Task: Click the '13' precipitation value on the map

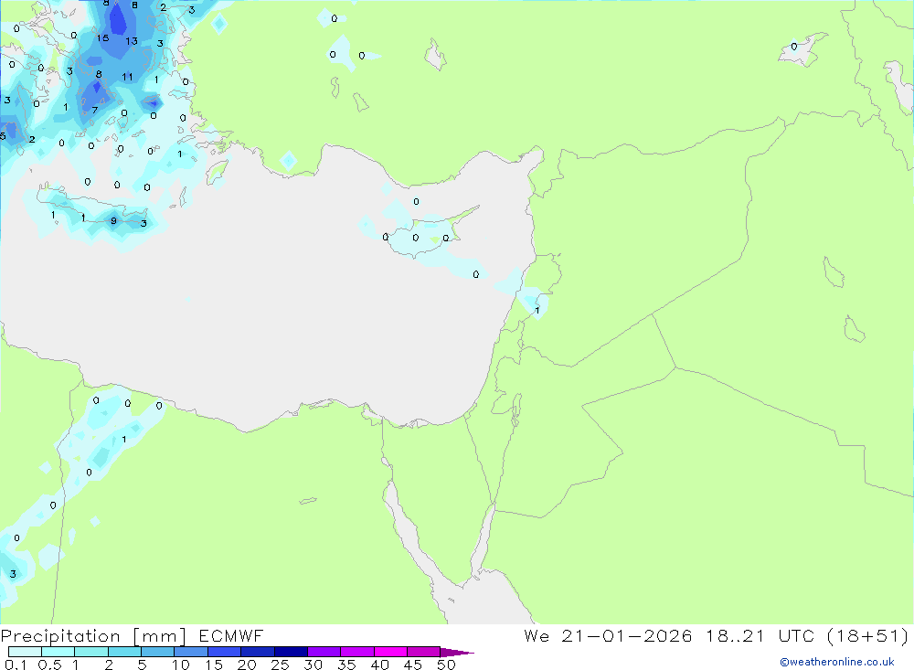Action: click(132, 41)
